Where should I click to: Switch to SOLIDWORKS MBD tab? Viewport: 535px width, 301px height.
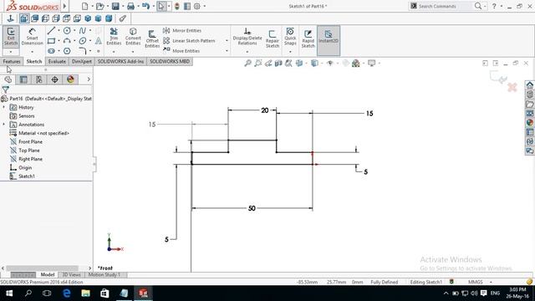[x=170, y=61]
